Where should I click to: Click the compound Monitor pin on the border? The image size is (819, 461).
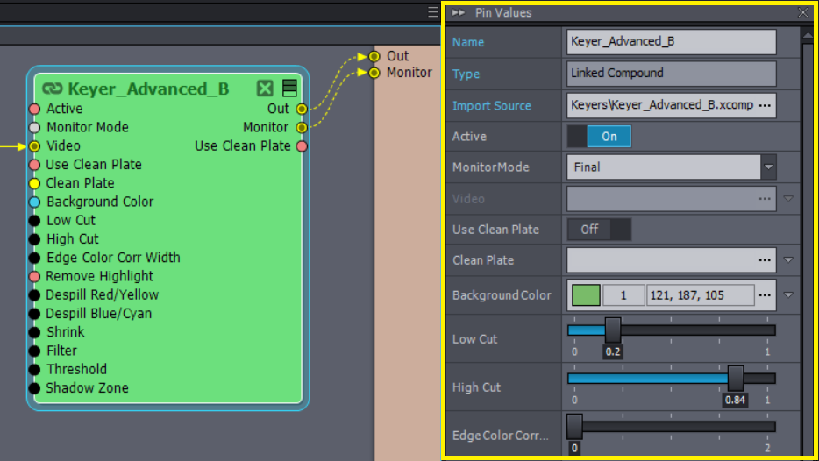[x=374, y=73]
